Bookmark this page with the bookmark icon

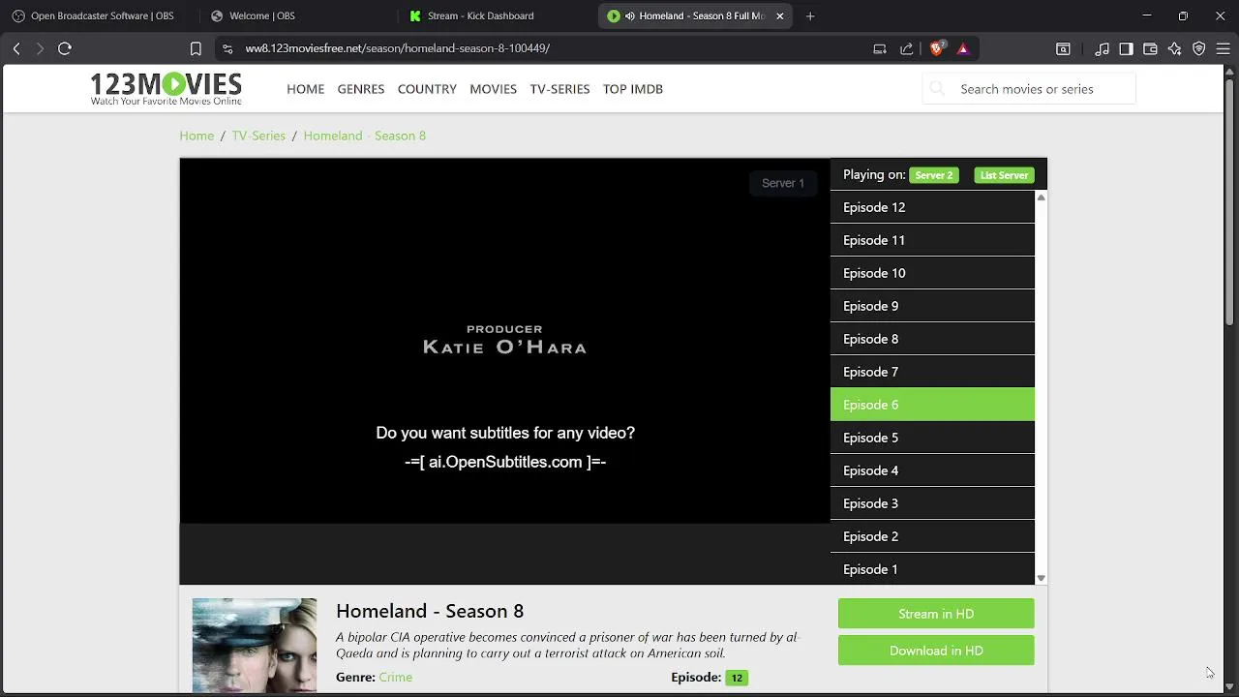tap(196, 48)
